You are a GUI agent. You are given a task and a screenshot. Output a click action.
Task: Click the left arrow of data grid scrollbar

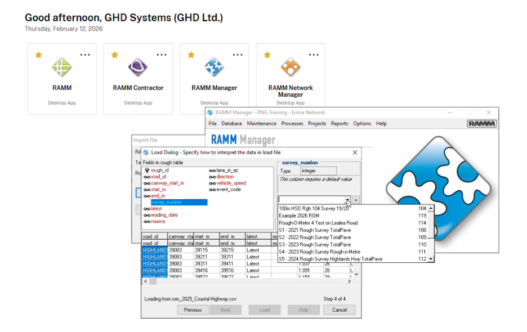point(145,281)
